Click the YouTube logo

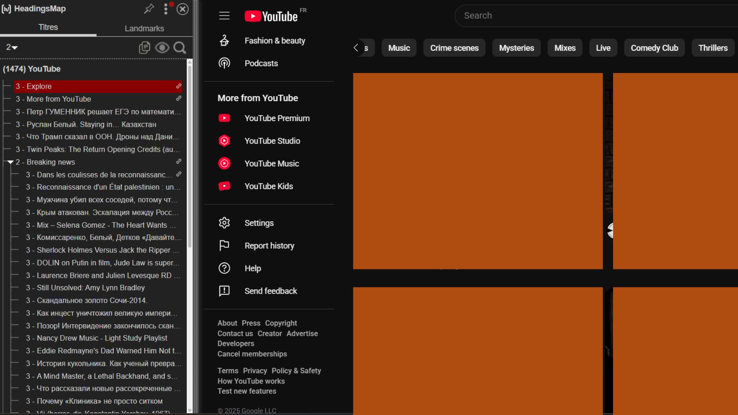[x=271, y=16]
